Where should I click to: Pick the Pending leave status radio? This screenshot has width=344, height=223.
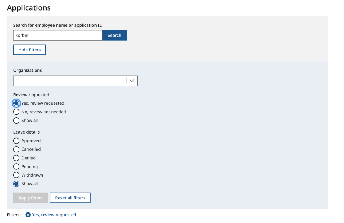[x=16, y=167]
